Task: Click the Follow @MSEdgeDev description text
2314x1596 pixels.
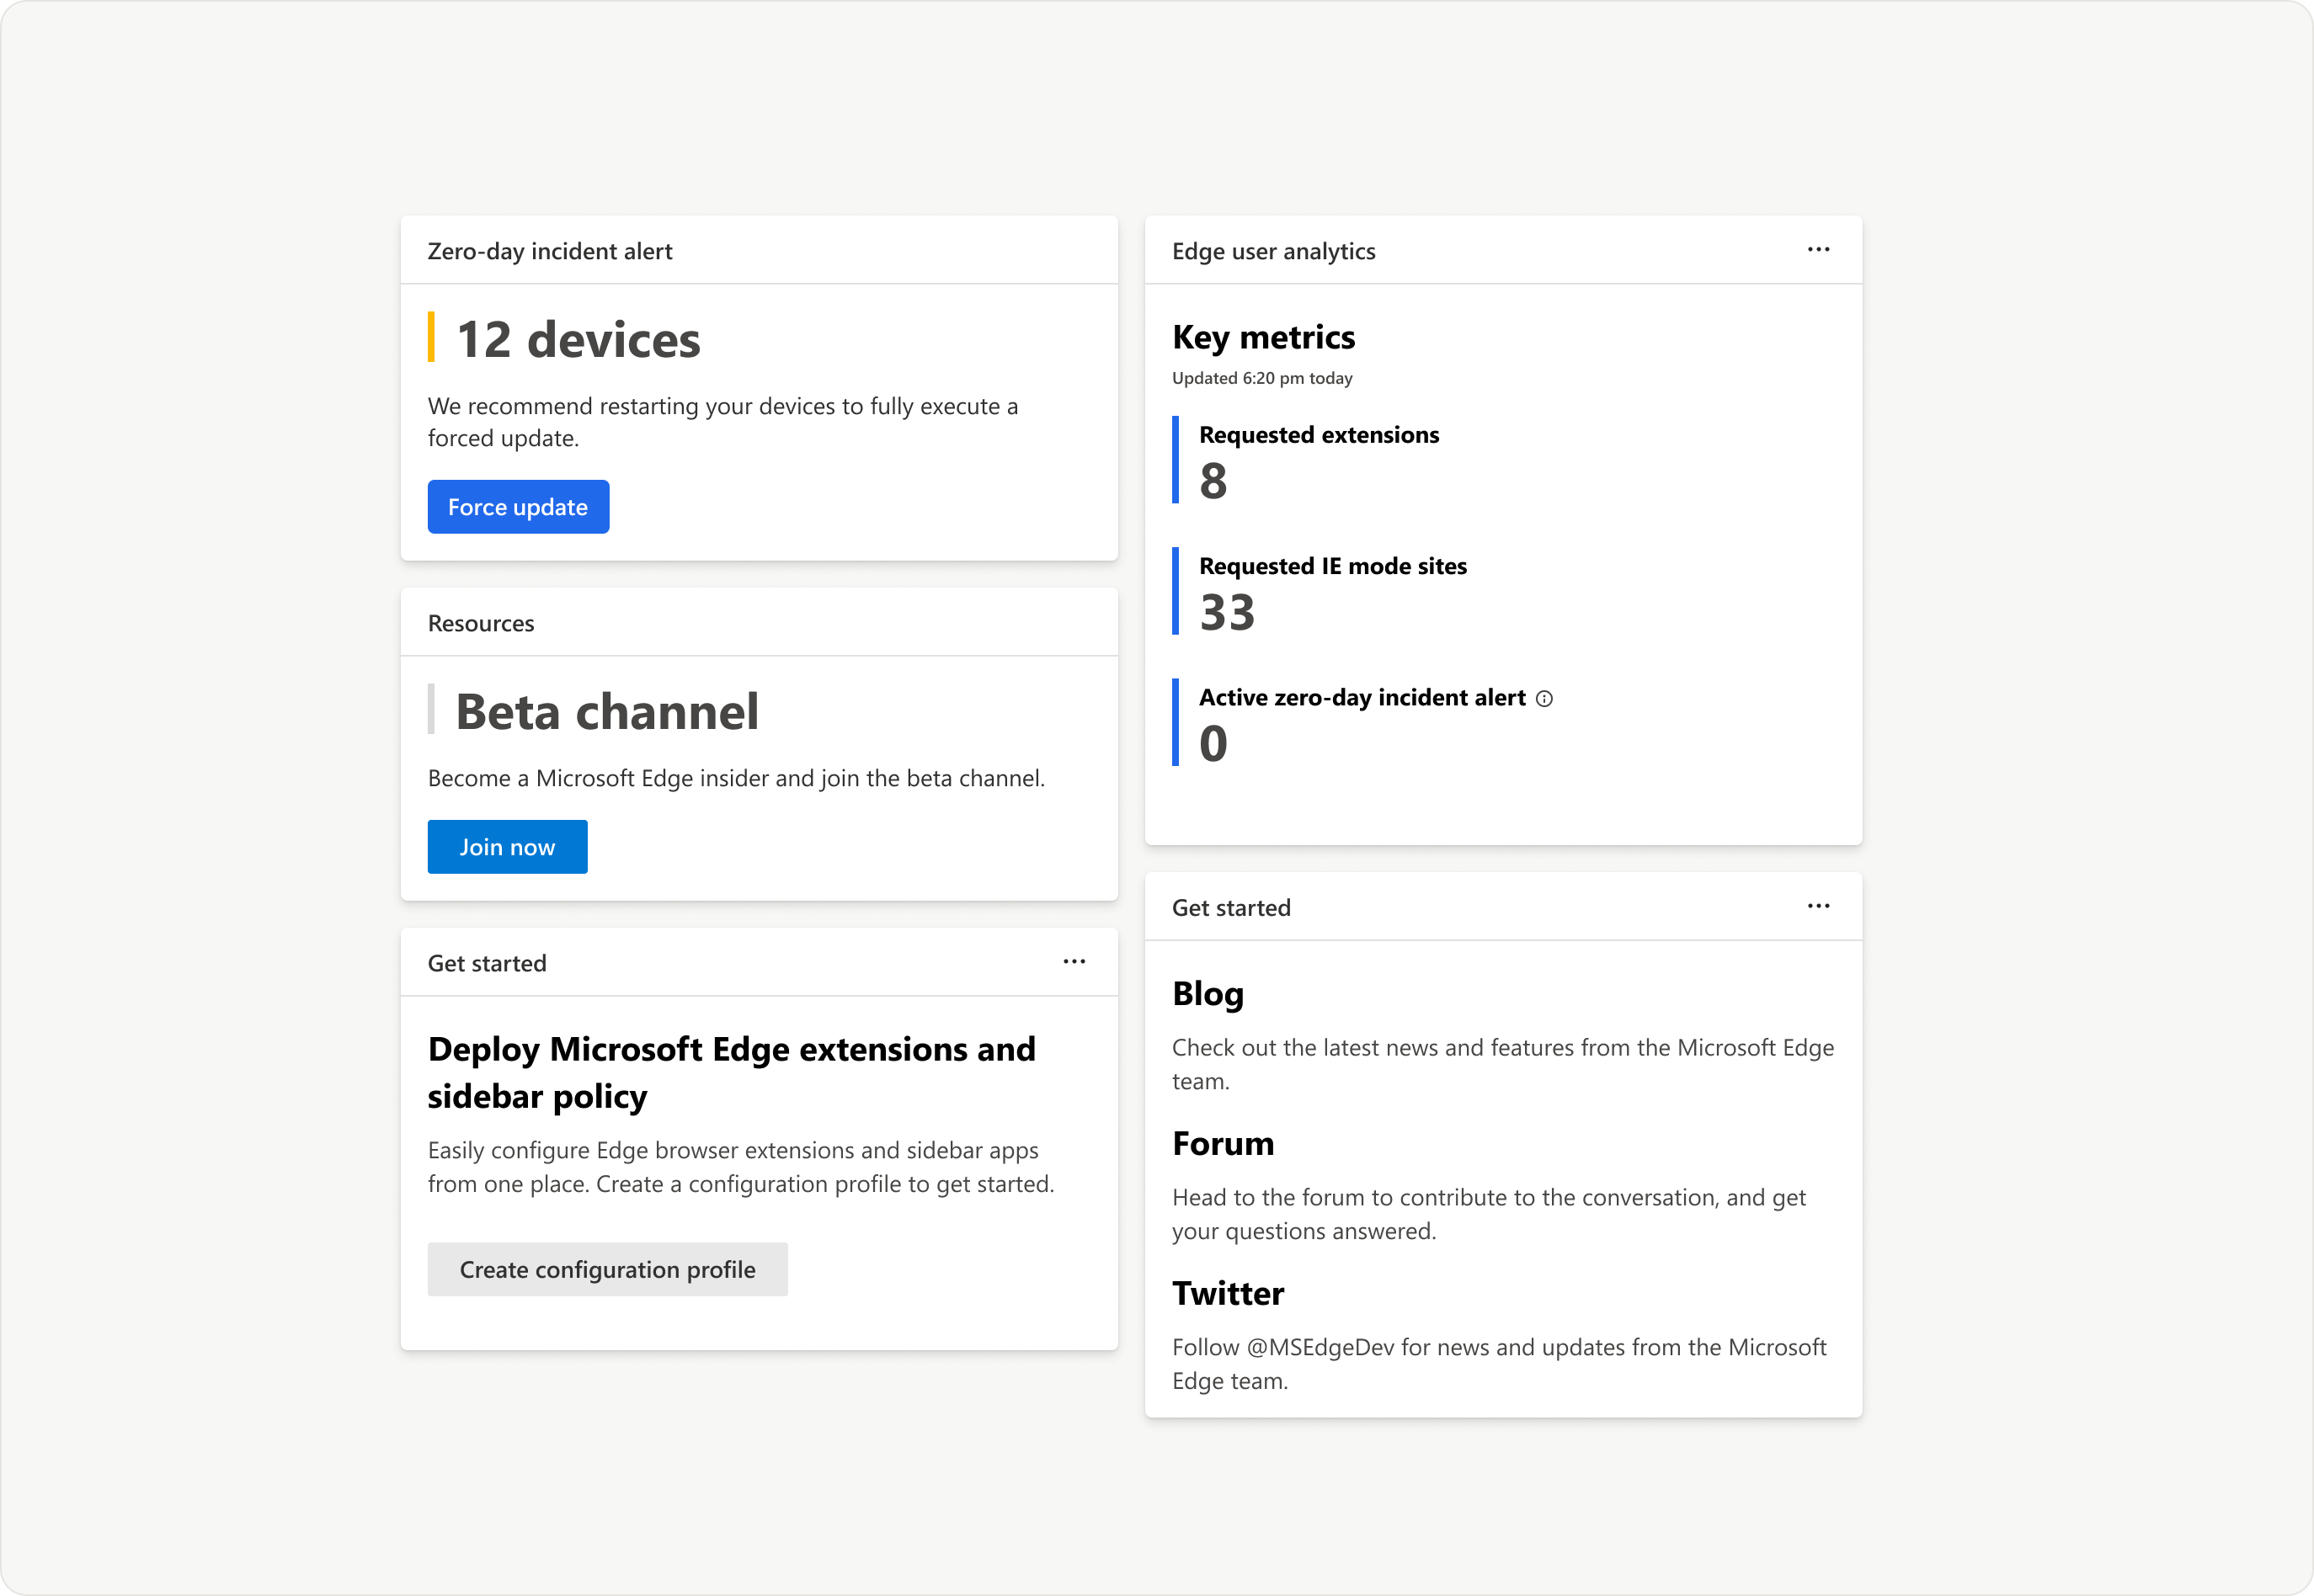Action: coord(1499,1364)
